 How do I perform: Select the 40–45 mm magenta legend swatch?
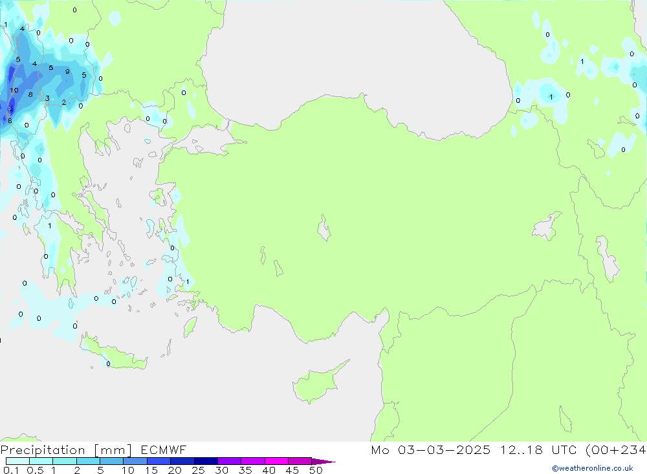(276, 461)
